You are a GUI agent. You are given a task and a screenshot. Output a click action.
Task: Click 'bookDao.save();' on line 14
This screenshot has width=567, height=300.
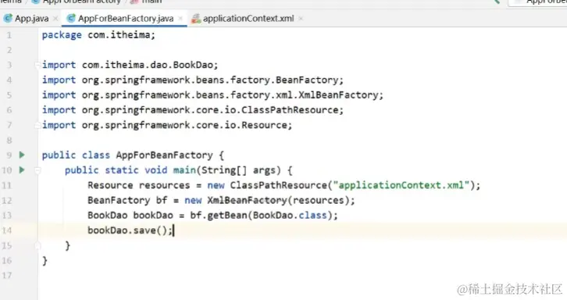[130, 230]
